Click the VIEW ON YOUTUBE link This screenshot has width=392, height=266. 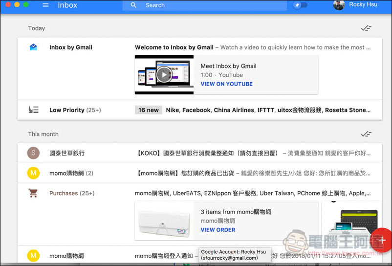click(226, 84)
